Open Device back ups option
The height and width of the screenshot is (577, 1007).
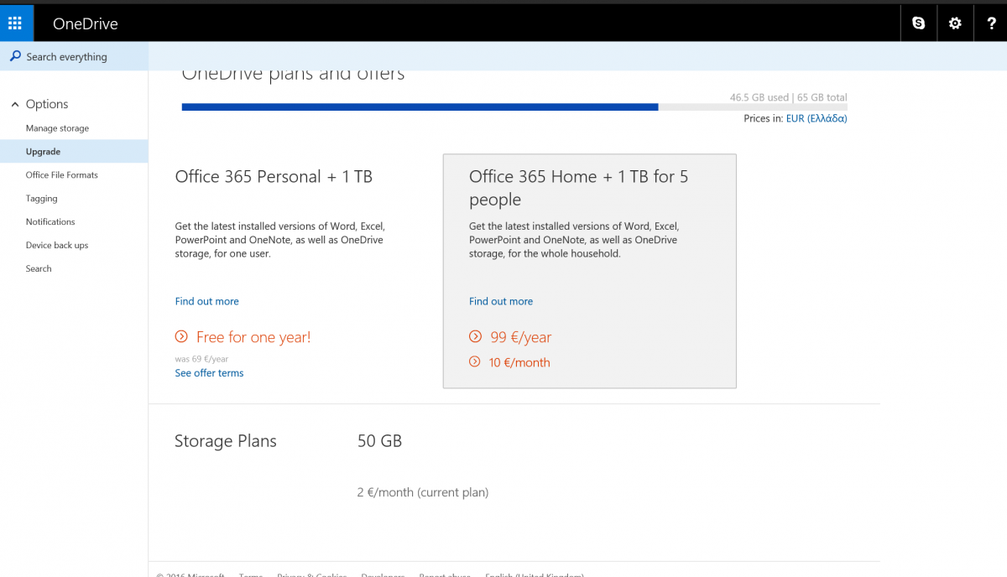[x=57, y=246]
